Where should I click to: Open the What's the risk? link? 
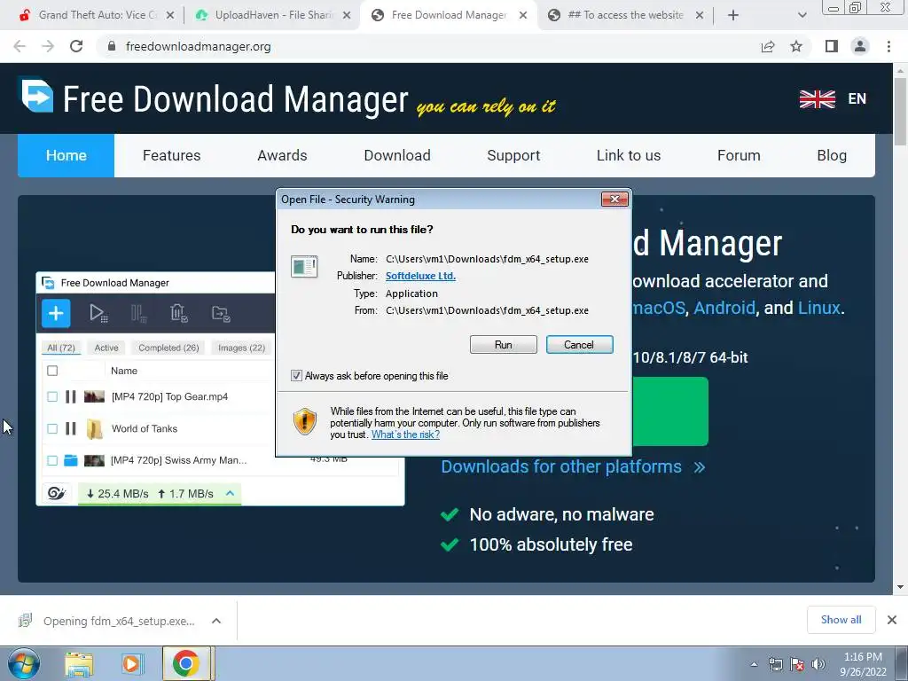click(x=405, y=434)
